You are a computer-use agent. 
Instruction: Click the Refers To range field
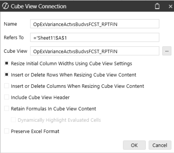point(94,37)
